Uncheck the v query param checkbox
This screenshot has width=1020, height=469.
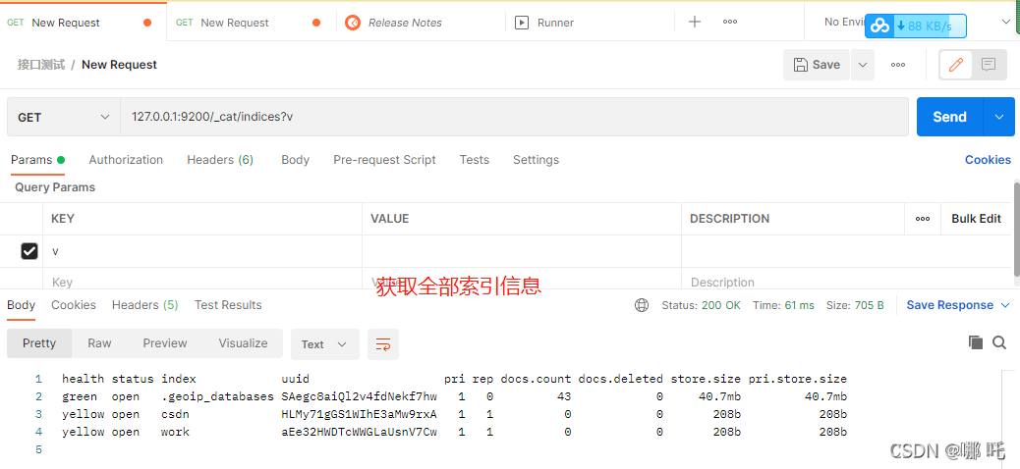pos(29,251)
